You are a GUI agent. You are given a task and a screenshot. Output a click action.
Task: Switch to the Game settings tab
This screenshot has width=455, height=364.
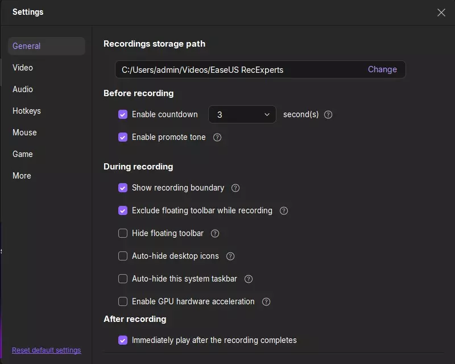pos(23,154)
